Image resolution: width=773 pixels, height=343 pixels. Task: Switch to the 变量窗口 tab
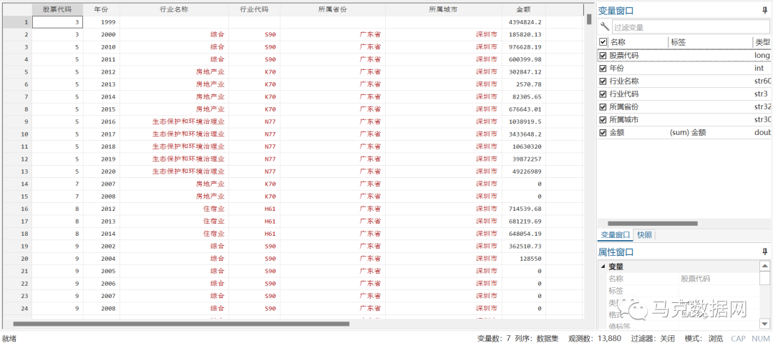pyautogui.click(x=614, y=235)
